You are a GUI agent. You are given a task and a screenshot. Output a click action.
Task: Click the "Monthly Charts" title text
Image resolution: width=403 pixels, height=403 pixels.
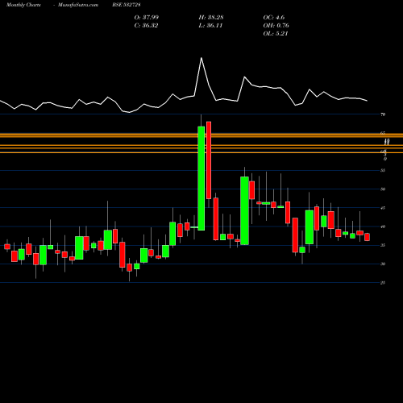[23, 5]
